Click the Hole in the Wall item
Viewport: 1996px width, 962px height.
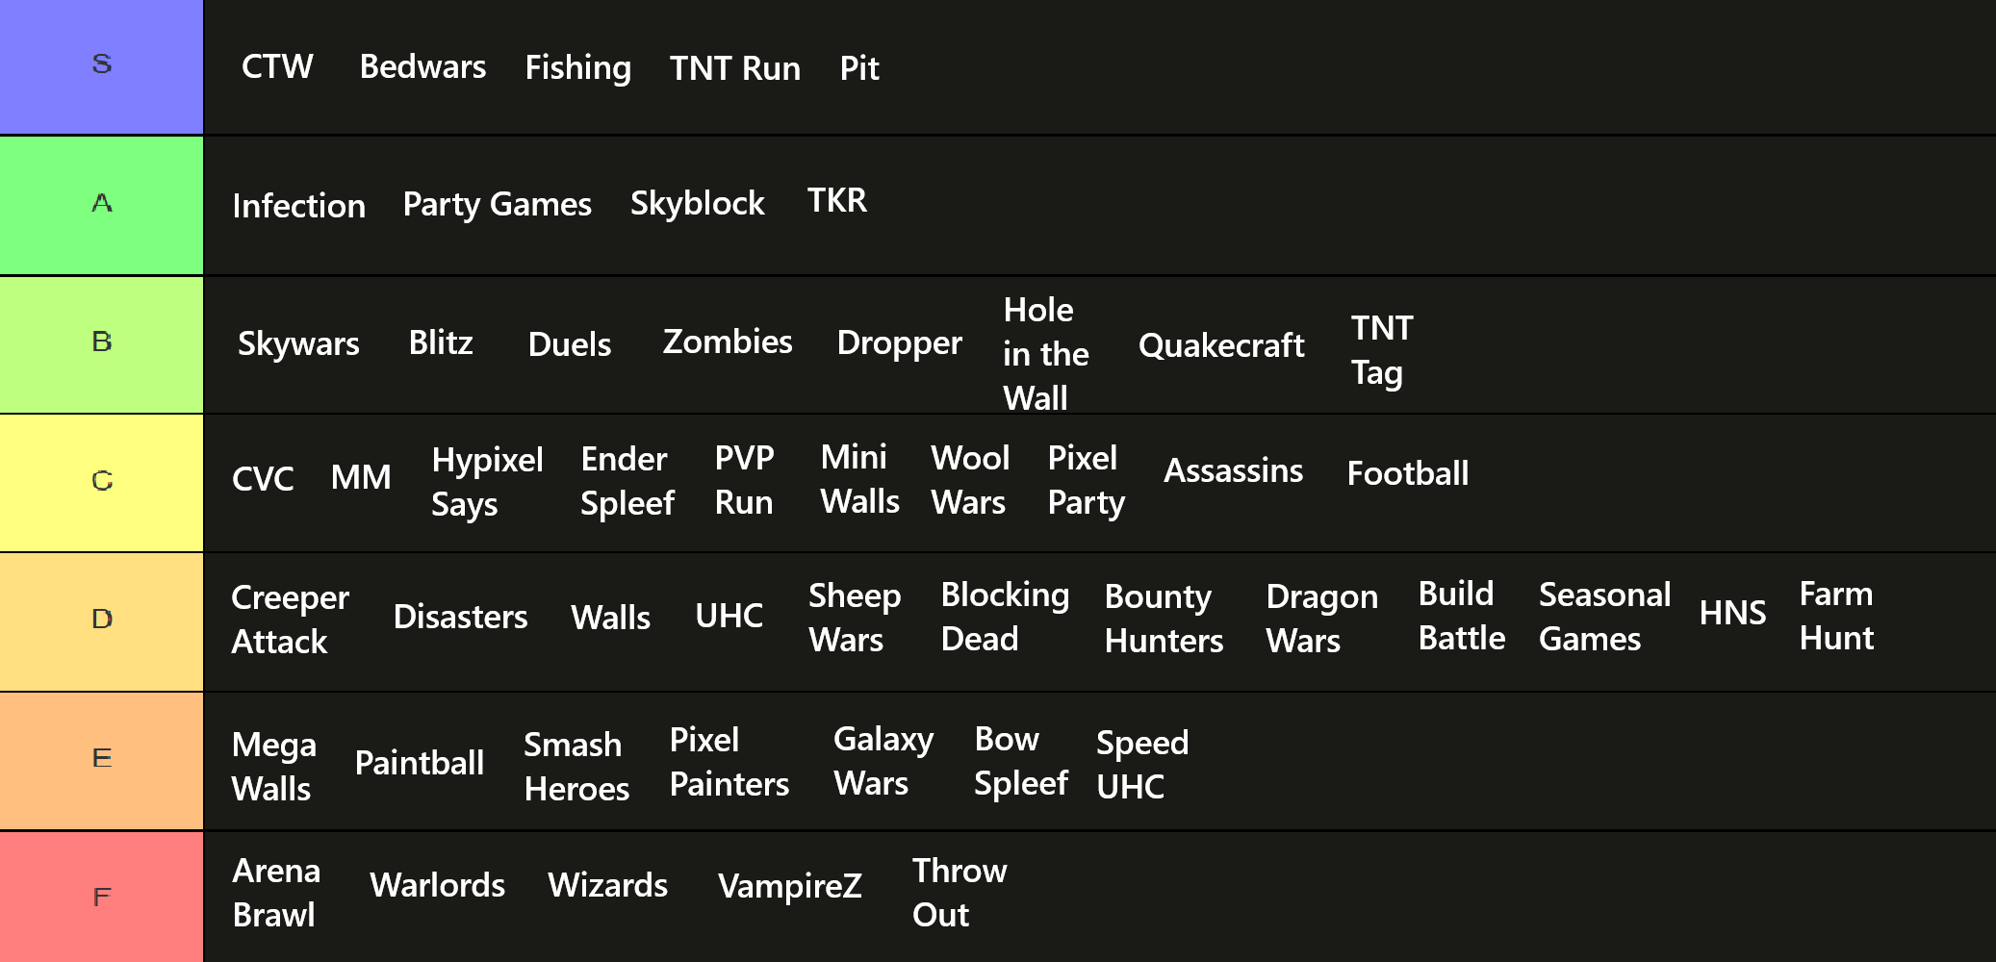[x=1045, y=354]
